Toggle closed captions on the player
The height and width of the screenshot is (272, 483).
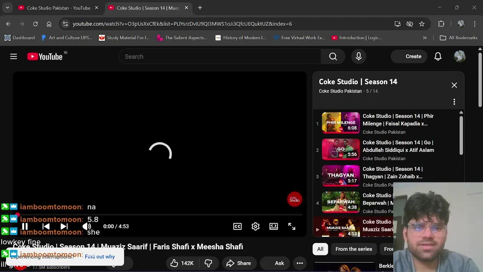[x=237, y=226]
